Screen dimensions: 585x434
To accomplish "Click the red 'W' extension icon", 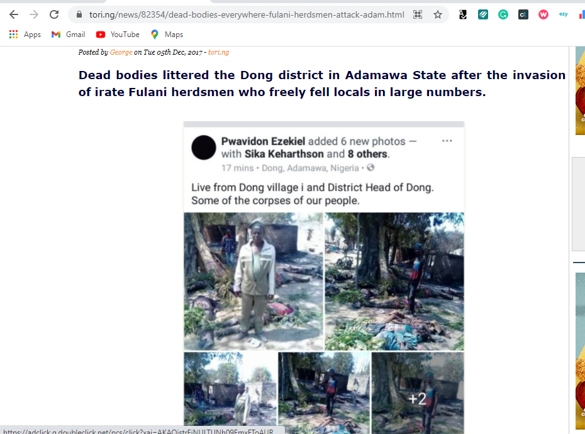I will [x=543, y=14].
